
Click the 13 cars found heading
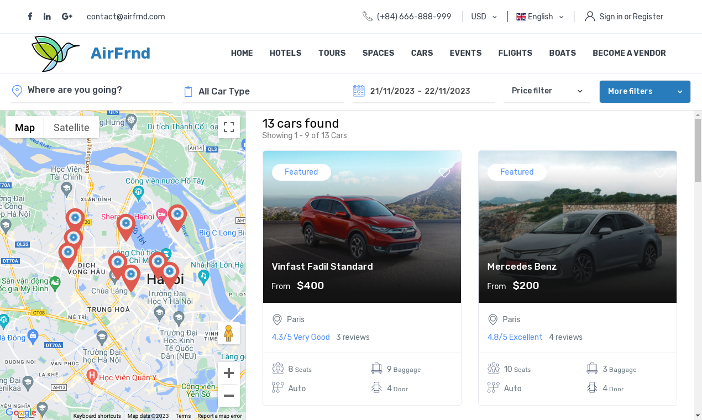point(301,123)
